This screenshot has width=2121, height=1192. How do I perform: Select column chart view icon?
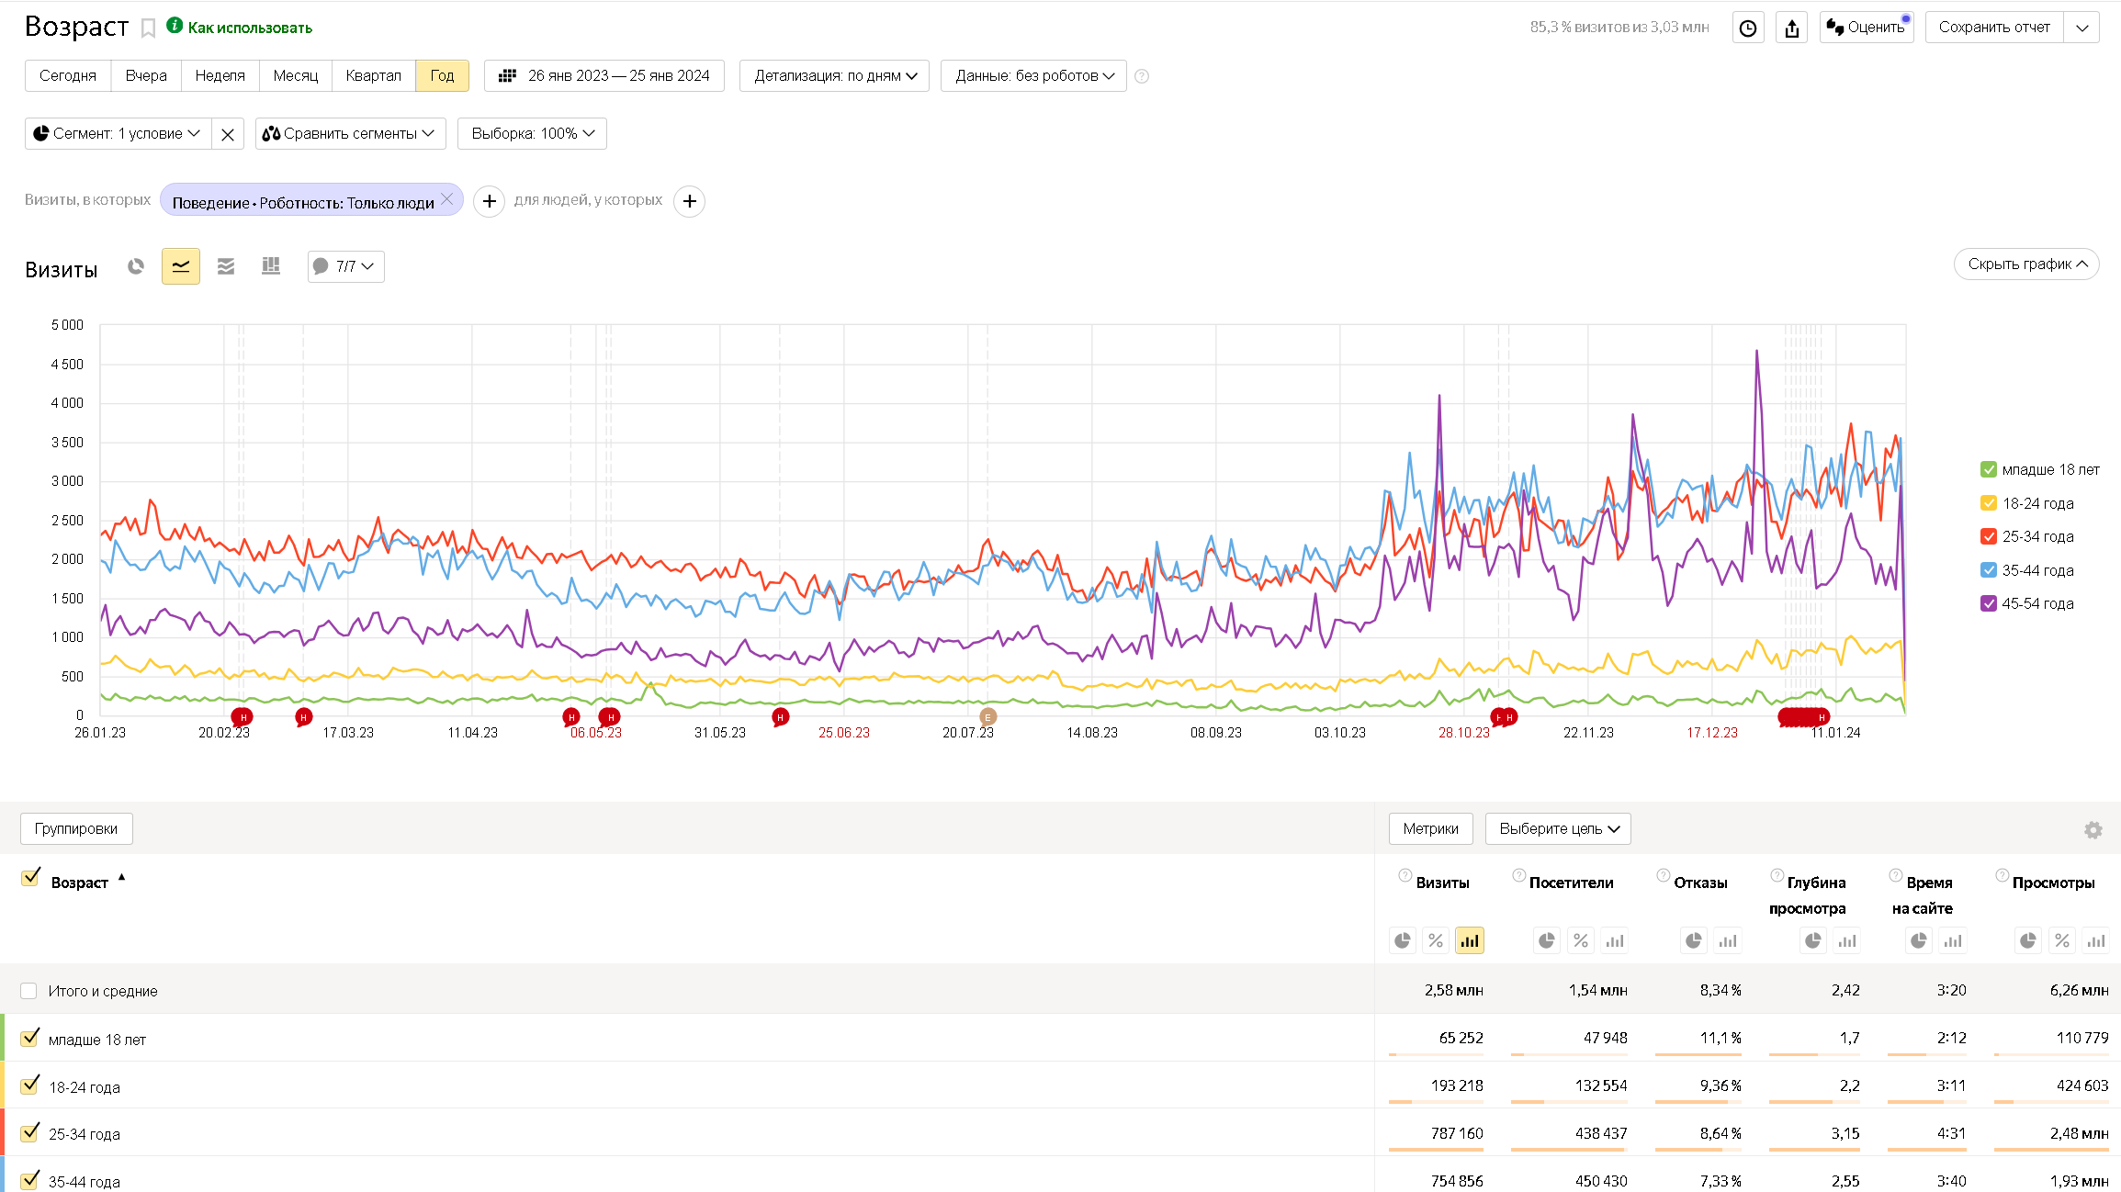tap(271, 266)
